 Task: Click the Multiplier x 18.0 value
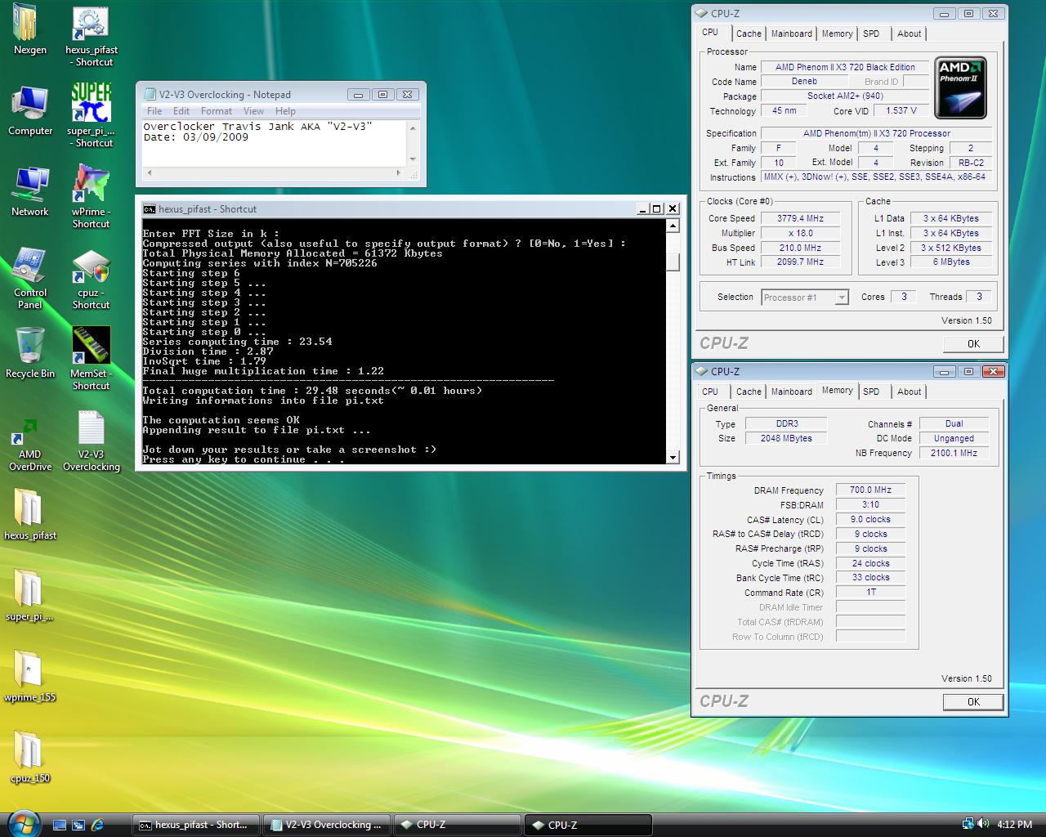click(800, 233)
